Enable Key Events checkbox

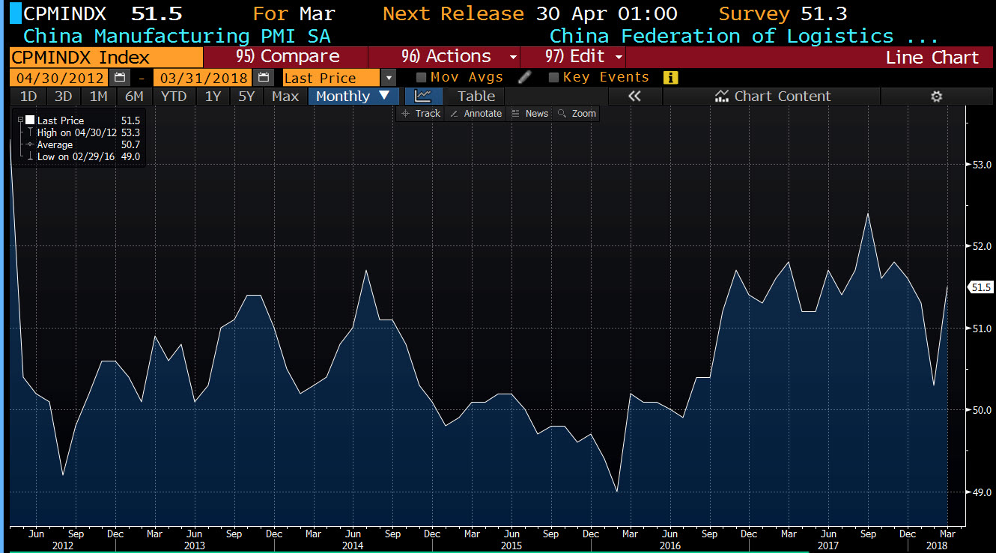tap(553, 77)
